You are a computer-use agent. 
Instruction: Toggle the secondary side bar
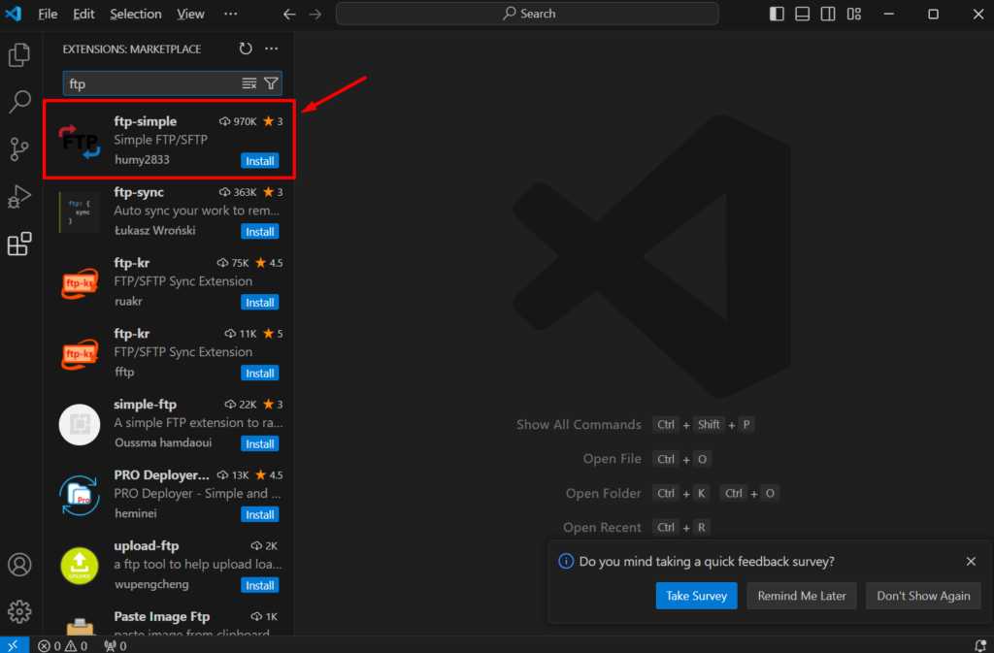point(826,14)
